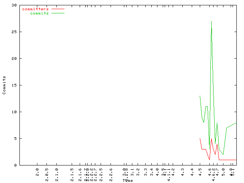This screenshot has height=183, width=244.
Task: Click the "Time" x-axis title
Action: click(x=128, y=180)
